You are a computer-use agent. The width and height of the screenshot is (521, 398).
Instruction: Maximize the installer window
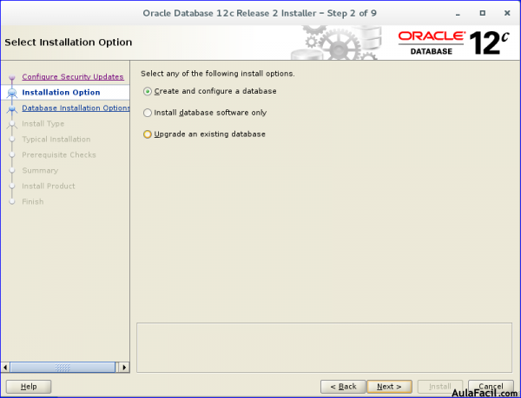click(483, 13)
